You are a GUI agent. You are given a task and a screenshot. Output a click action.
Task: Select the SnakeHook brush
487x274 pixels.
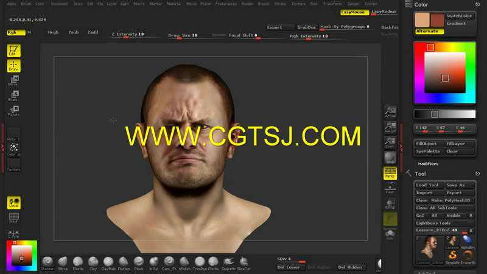coord(228,264)
